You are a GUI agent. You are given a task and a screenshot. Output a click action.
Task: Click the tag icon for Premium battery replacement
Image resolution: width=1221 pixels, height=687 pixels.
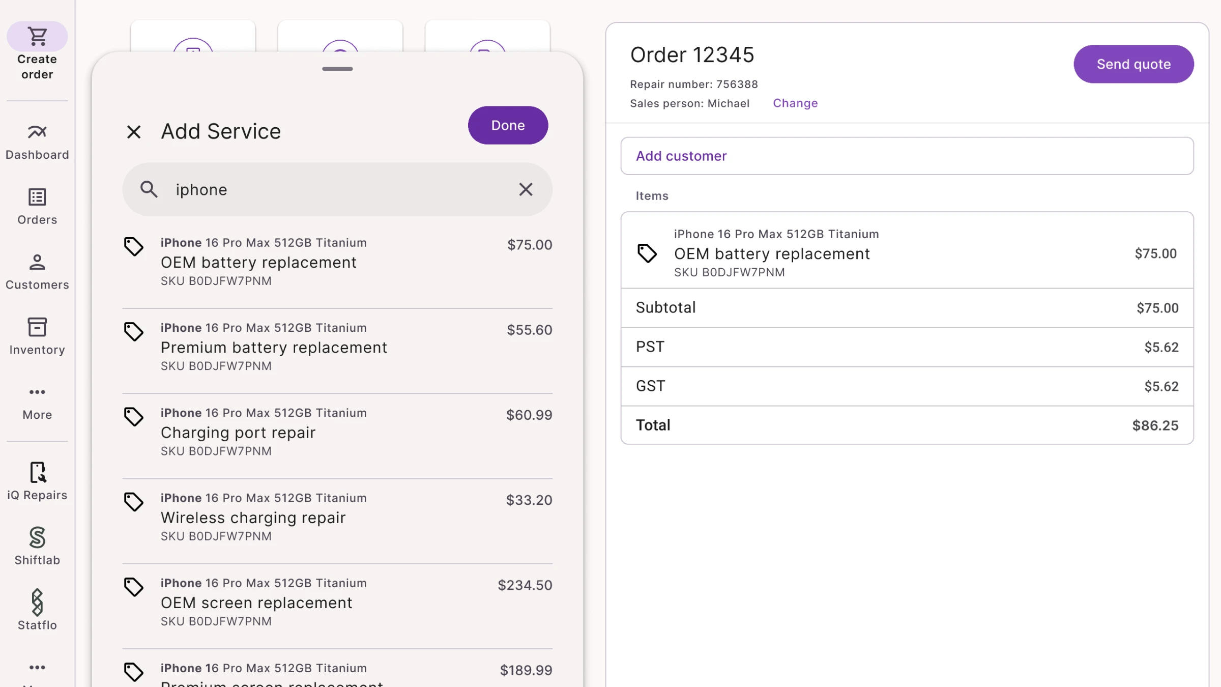134,331
